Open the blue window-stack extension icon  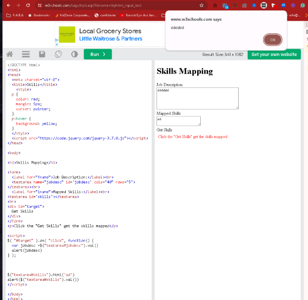coord(225,6)
